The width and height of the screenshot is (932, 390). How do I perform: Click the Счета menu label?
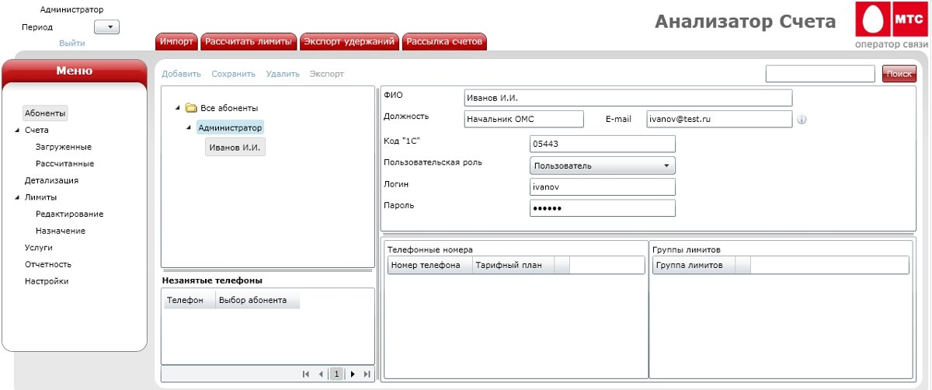pos(37,131)
